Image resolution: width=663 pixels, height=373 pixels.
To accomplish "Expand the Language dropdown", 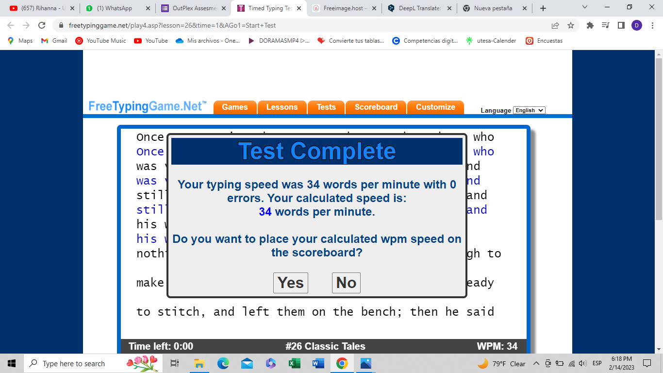I will [x=529, y=110].
